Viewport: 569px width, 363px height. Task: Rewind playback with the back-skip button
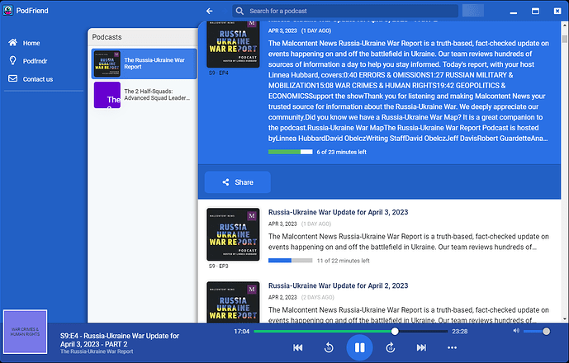[x=329, y=348]
